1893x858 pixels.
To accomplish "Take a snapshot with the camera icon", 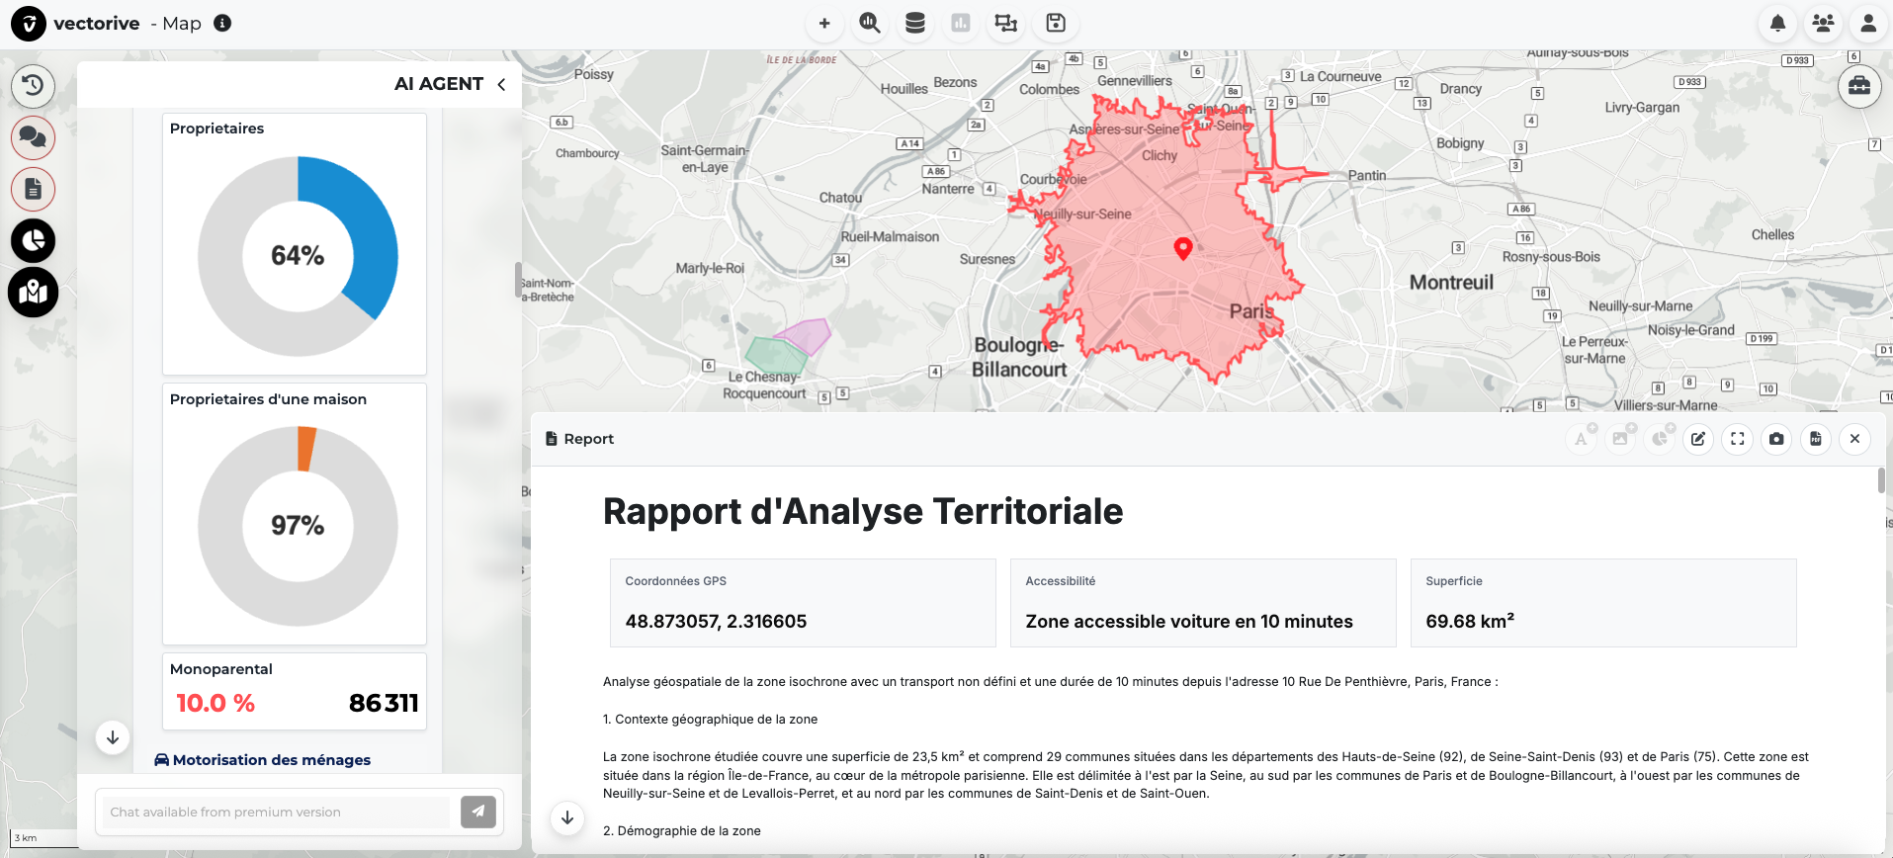I will click(1776, 439).
